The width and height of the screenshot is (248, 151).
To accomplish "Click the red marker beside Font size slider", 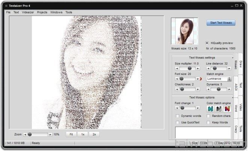I will pyautogui.click(x=201, y=79).
